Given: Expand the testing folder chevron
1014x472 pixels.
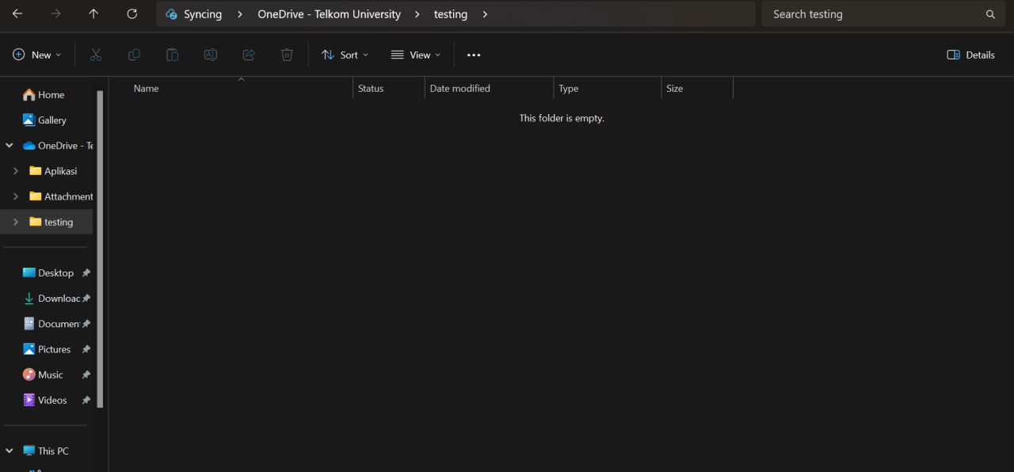Looking at the screenshot, I should pos(16,222).
